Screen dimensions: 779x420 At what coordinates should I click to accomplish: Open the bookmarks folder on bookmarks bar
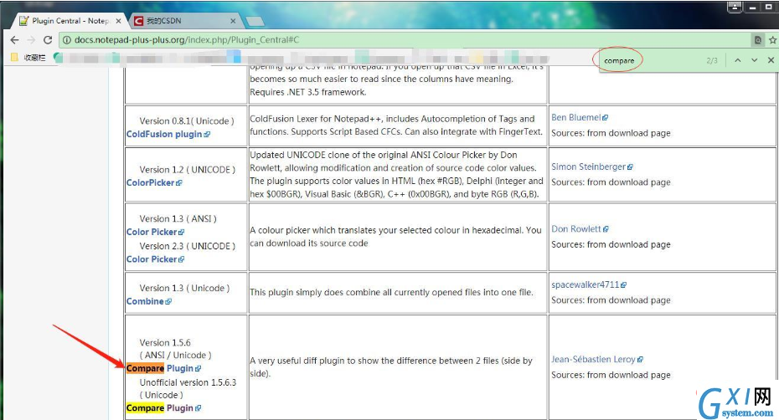coord(28,58)
